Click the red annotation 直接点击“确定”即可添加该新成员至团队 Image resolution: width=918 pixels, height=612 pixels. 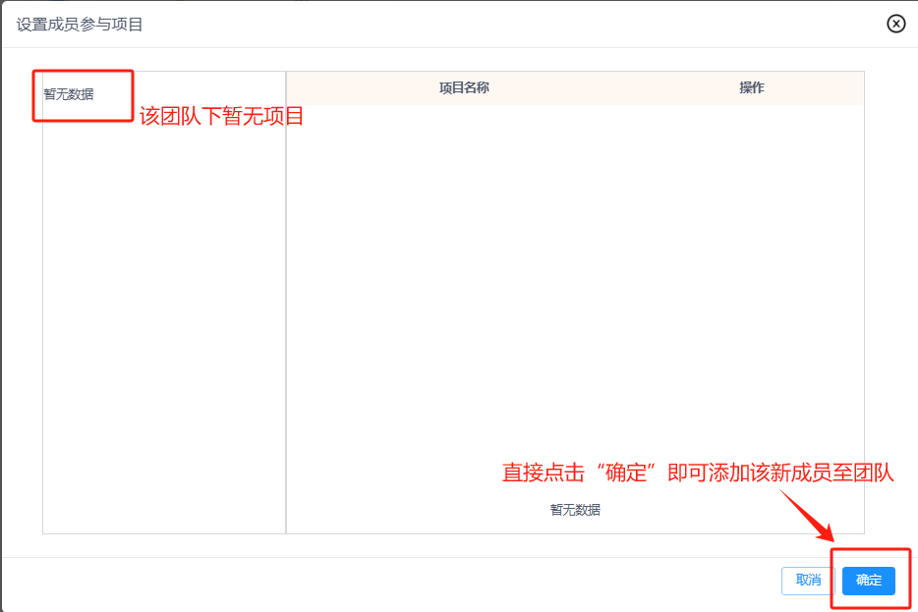click(698, 473)
